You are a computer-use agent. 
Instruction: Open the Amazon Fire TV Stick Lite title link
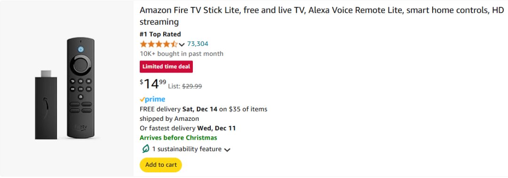point(321,16)
